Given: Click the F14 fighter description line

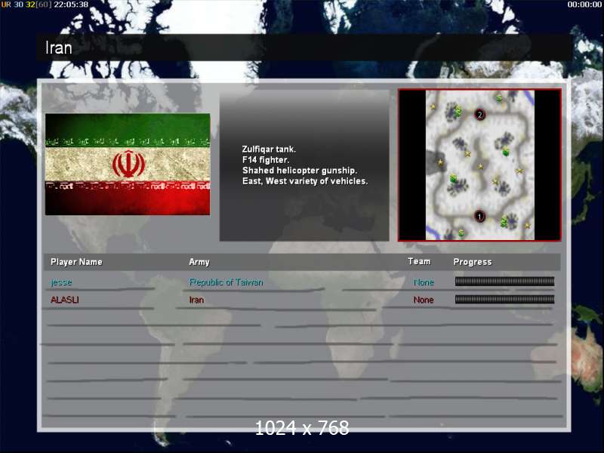Looking at the screenshot, I should click(266, 160).
